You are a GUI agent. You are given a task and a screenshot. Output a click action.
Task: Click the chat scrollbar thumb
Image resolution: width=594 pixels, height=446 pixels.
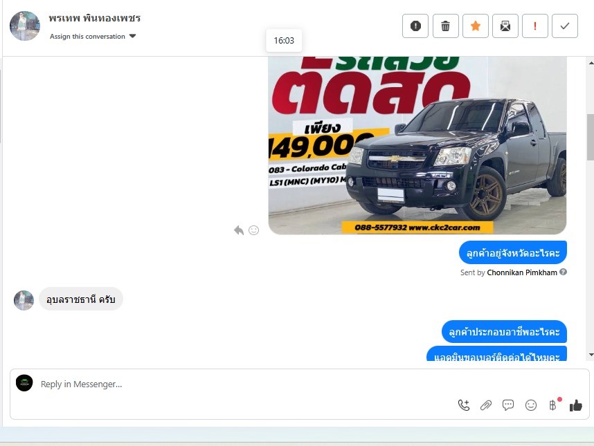tap(591, 137)
